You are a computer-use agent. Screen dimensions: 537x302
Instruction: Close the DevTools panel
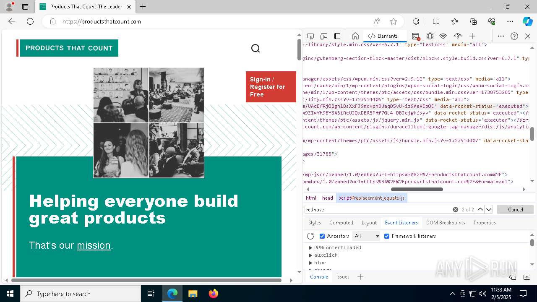528,36
